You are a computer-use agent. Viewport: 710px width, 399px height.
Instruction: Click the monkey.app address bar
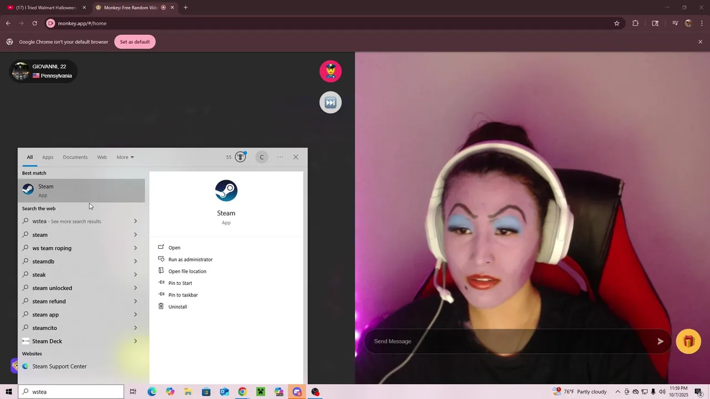pos(333,23)
